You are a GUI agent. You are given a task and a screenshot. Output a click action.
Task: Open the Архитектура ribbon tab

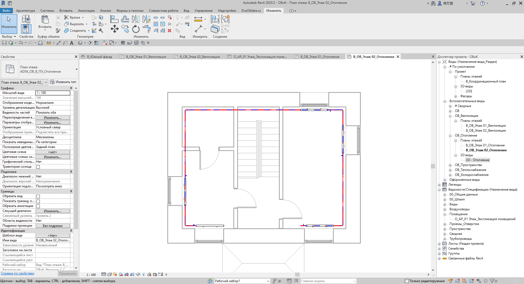[25, 11]
